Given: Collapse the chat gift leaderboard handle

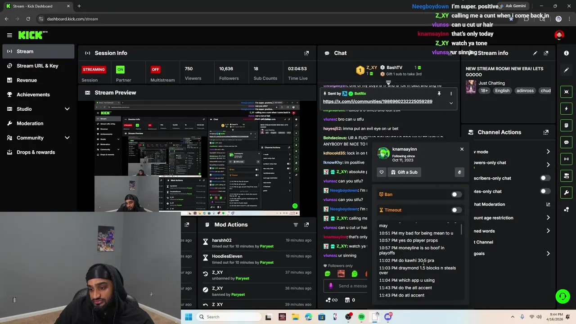Looking at the screenshot, I should [x=388, y=83].
